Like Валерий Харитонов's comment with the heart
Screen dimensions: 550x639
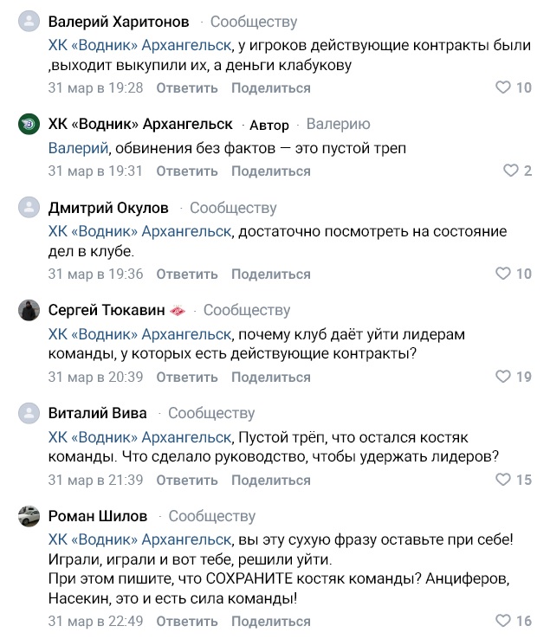502,87
